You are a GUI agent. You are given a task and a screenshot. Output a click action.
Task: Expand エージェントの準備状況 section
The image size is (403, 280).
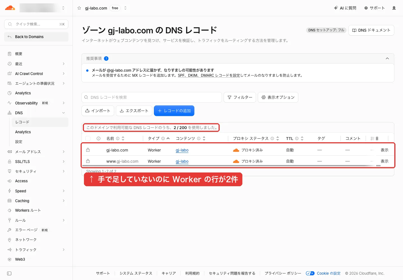click(x=64, y=83)
